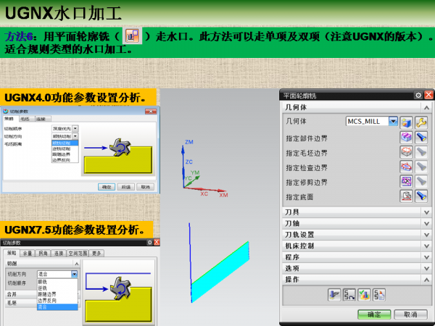Click green 确定 button in 平面轮廓铣 dialog
Screen dimensions: 435x326
click(374, 314)
